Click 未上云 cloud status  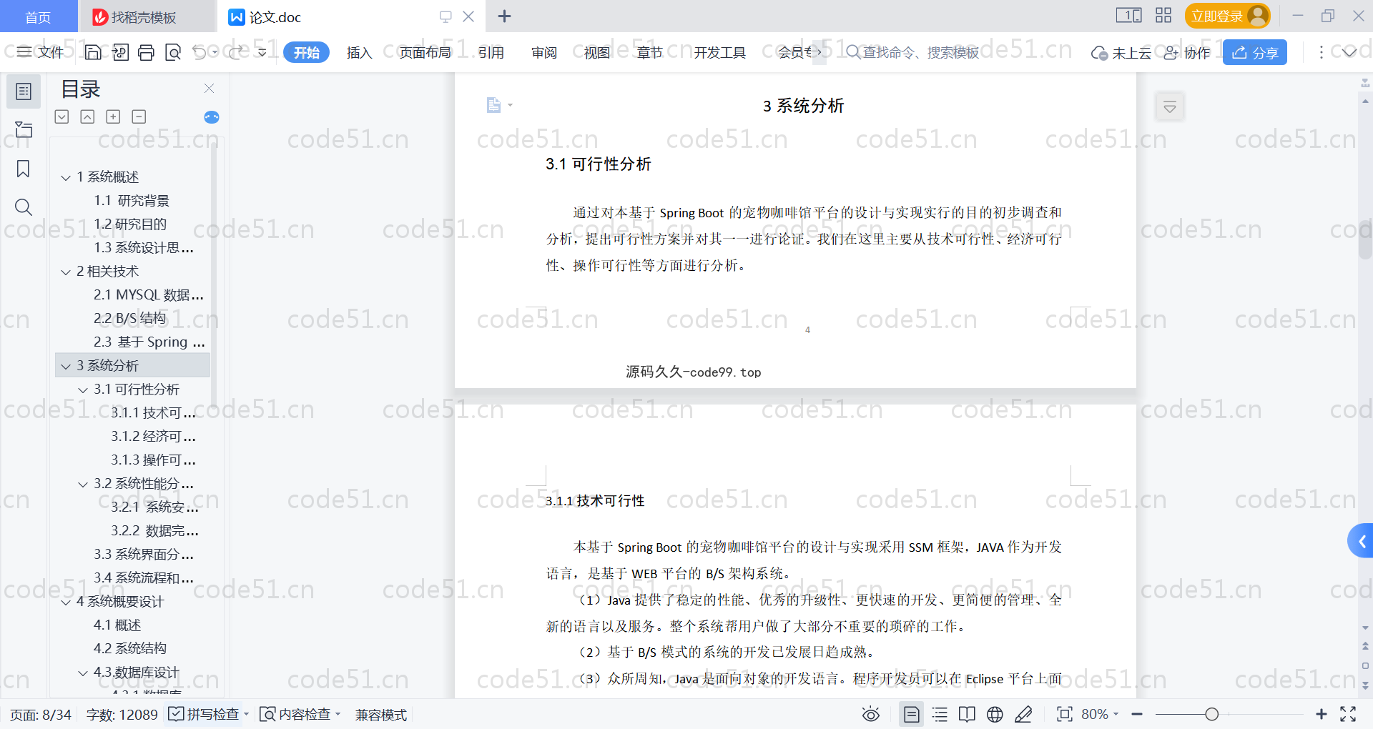1121,52
